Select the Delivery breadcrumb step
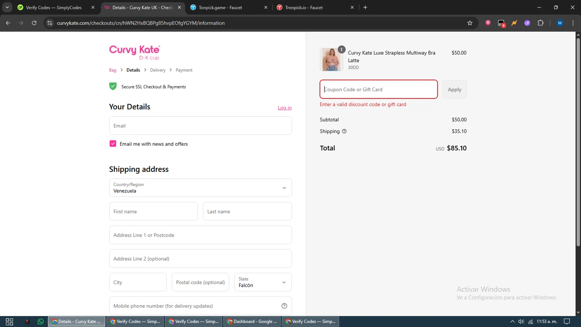581x327 pixels. (158, 70)
